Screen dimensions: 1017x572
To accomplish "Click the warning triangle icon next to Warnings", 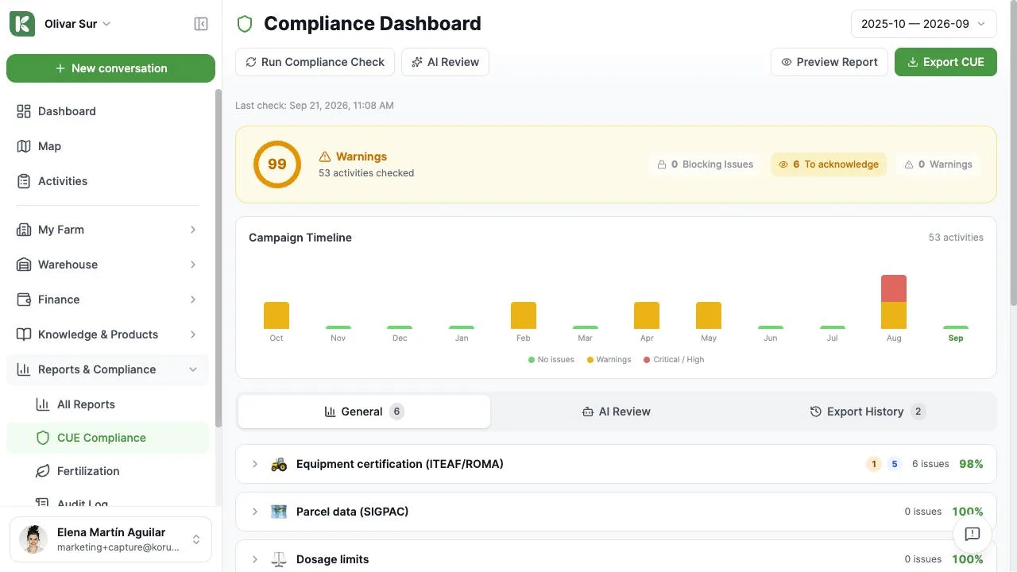I will tap(325, 157).
